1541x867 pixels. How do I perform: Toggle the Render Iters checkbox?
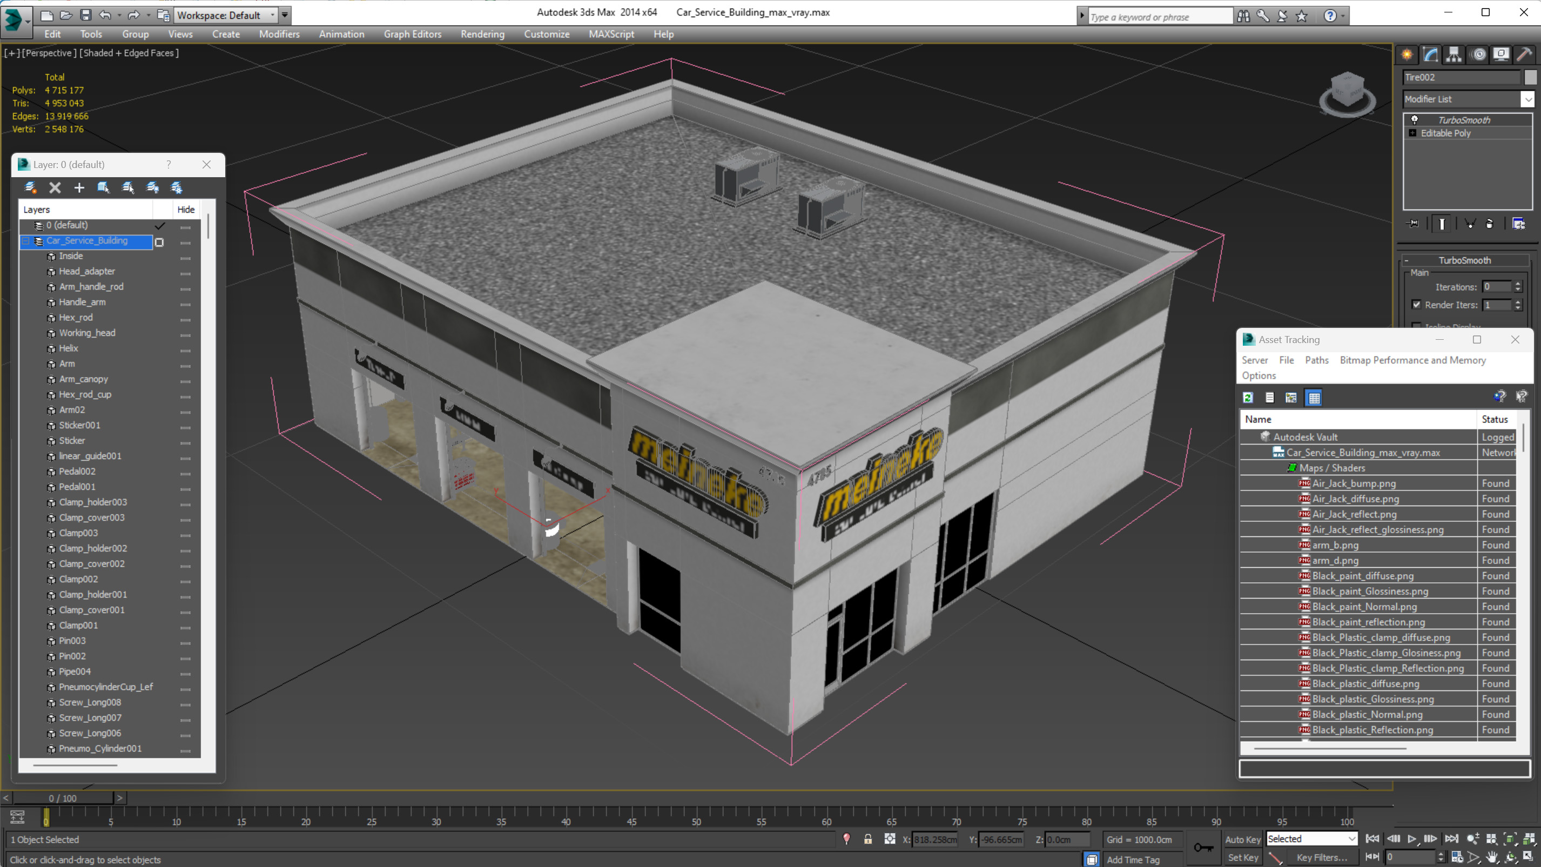[1416, 305]
